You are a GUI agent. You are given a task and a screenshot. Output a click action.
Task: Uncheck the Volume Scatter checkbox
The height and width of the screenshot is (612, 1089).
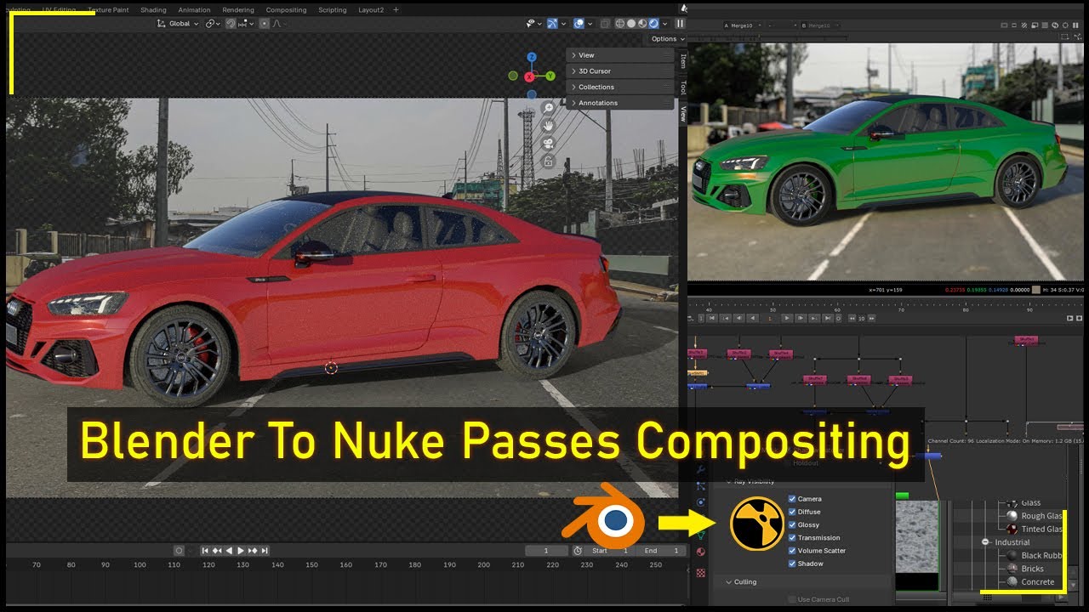click(x=792, y=551)
